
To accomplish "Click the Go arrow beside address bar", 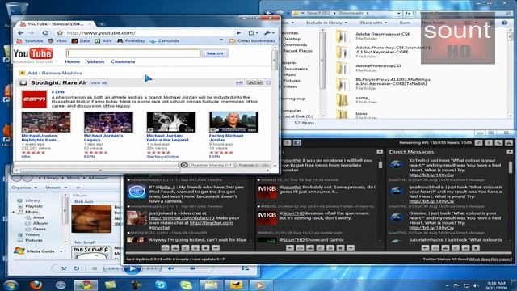I will (239, 33).
